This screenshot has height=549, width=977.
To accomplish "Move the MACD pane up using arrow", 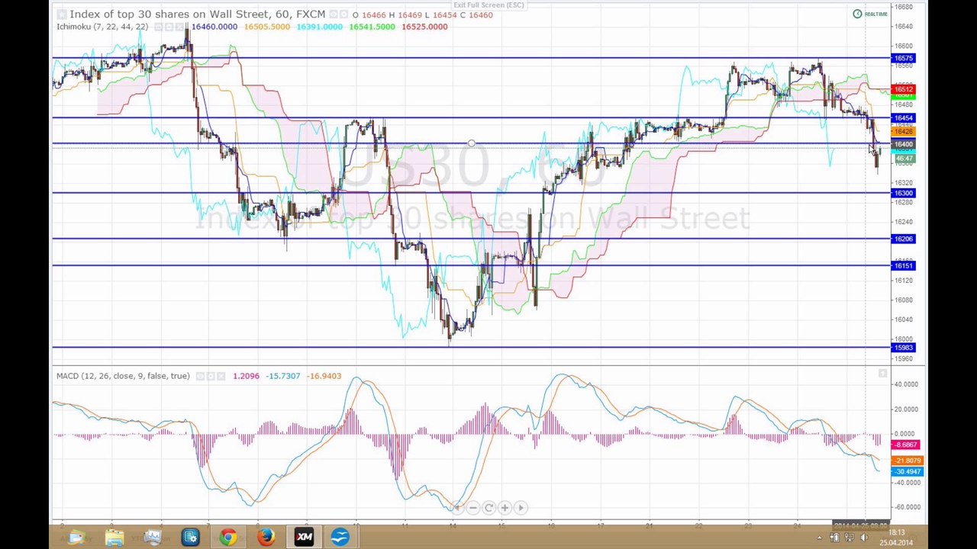I will tap(883, 374).
